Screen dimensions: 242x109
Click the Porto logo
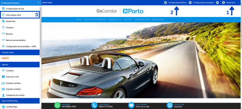133,11
